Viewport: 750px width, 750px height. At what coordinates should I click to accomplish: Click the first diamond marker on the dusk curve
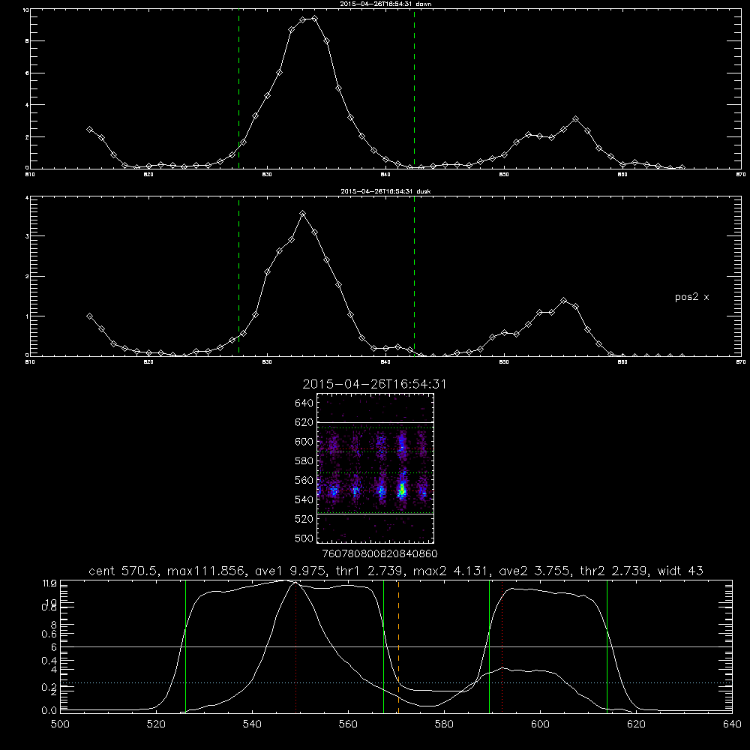click(x=89, y=316)
